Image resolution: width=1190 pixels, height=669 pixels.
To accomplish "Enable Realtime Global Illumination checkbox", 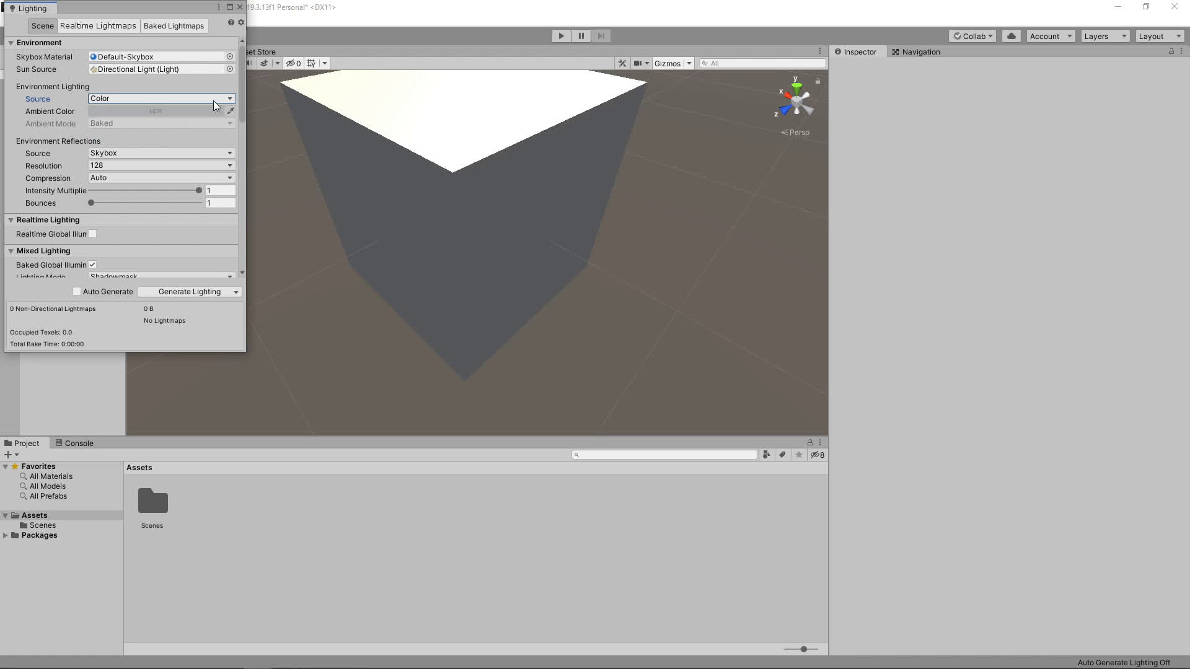I will [92, 234].
